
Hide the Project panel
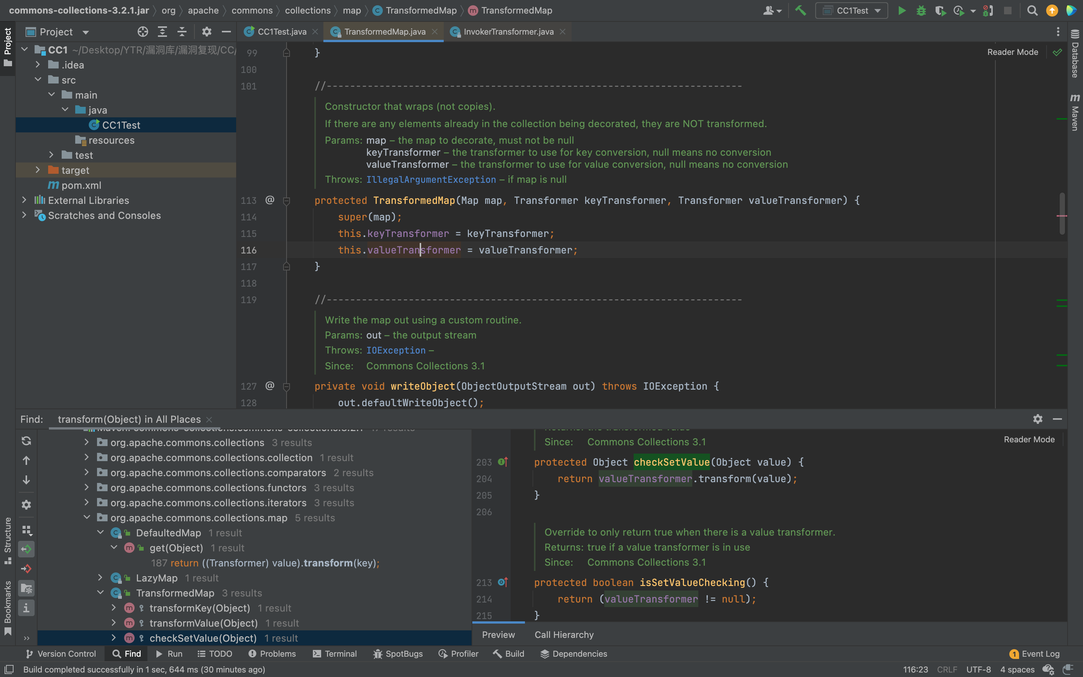pos(226,32)
